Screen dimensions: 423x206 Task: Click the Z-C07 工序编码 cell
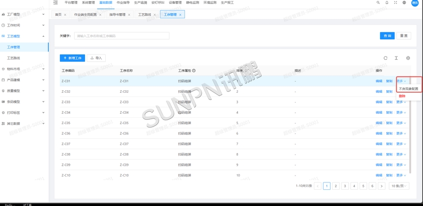[x=66, y=144]
